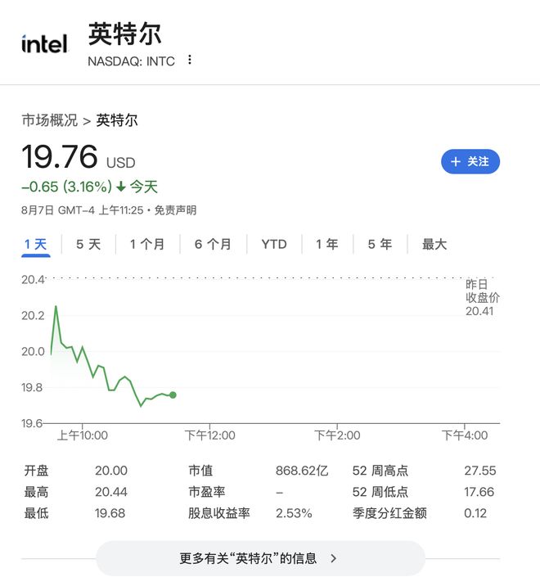Click the plus icon in 关注 button
540x577 pixels.
(457, 162)
